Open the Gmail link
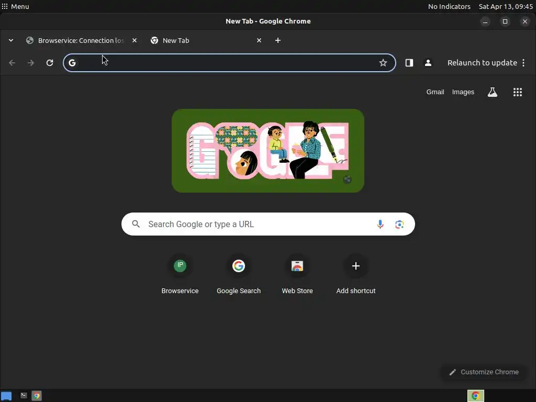This screenshot has width=536, height=402. (x=435, y=92)
